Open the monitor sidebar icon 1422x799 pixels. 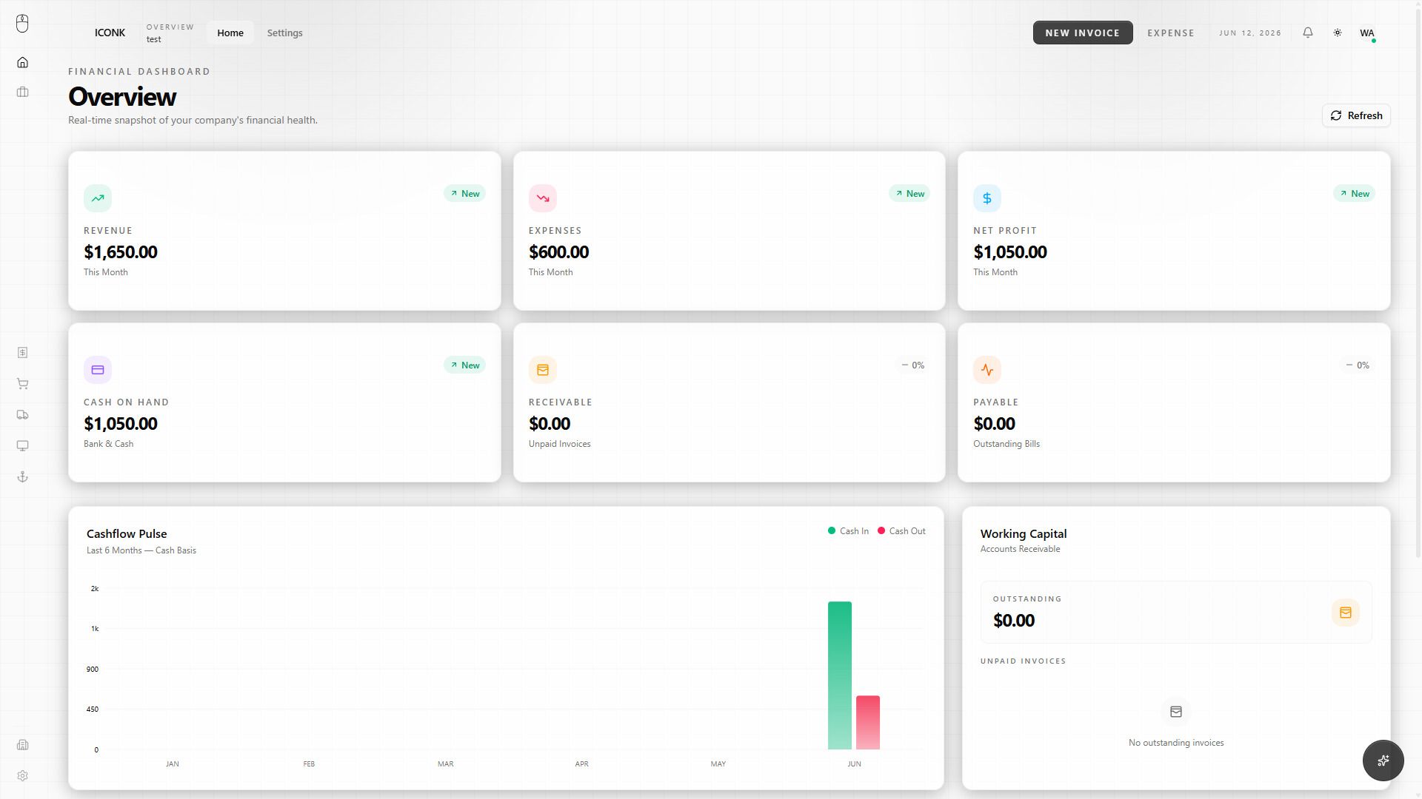coord(22,446)
